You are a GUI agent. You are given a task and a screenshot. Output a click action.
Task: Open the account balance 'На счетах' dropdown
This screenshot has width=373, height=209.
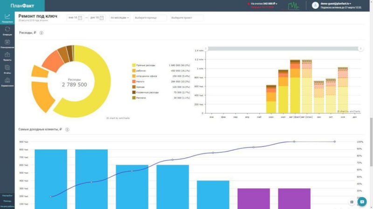pos(263,4)
